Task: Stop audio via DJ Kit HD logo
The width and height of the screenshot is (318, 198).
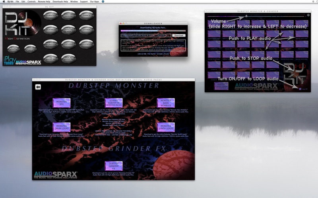Action: (x=295, y=74)
